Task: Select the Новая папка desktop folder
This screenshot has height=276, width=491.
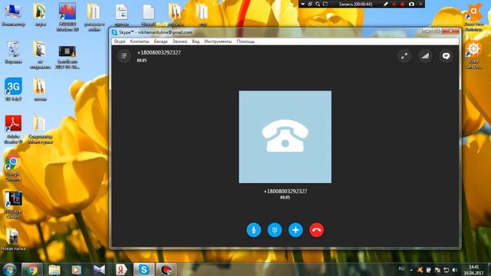Action: [13, 240]
